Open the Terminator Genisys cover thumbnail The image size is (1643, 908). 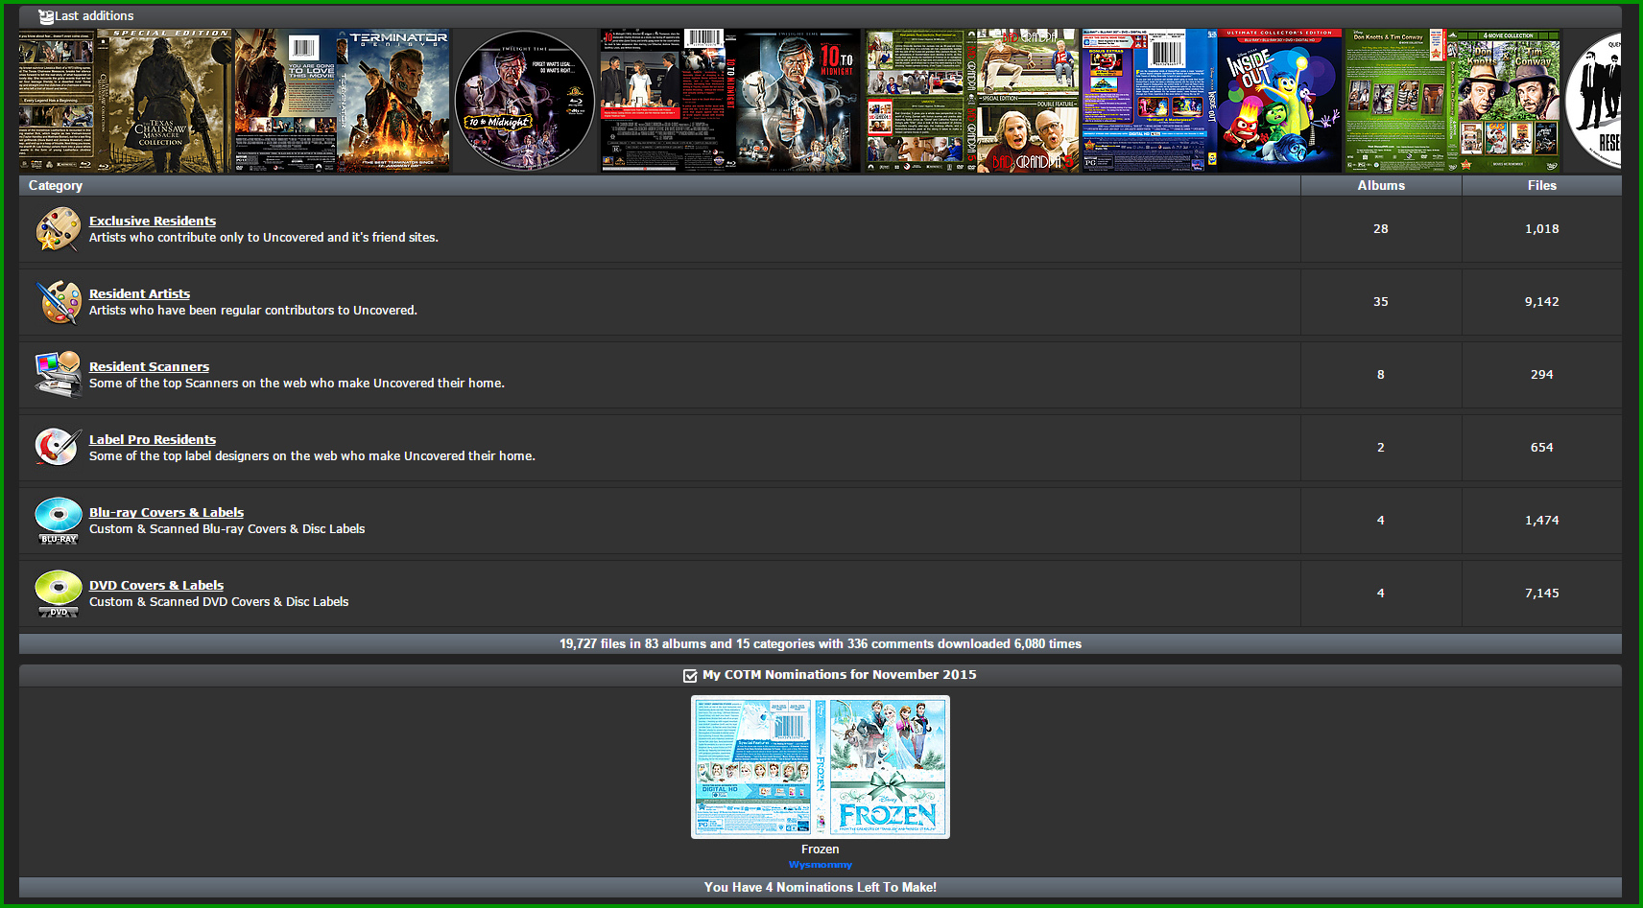click(342, 101)
